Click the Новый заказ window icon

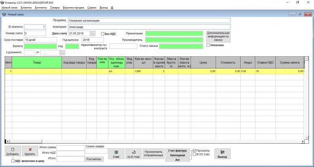click(x=4, y=14)
